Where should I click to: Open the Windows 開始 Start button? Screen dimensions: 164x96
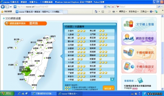coord(7,93)
